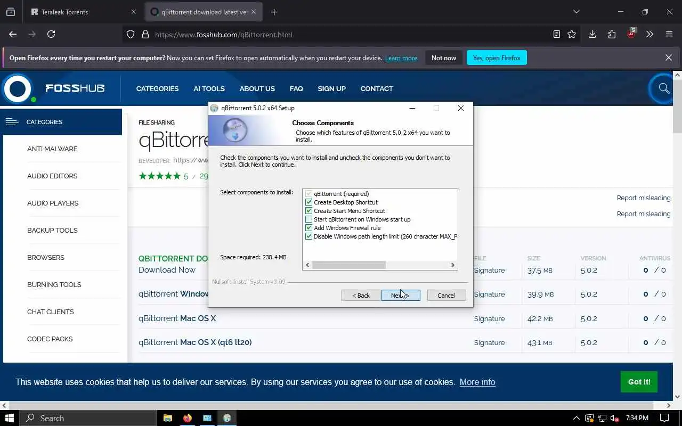
Task: Click components list right scroll arrow
Action: [453, 265]
